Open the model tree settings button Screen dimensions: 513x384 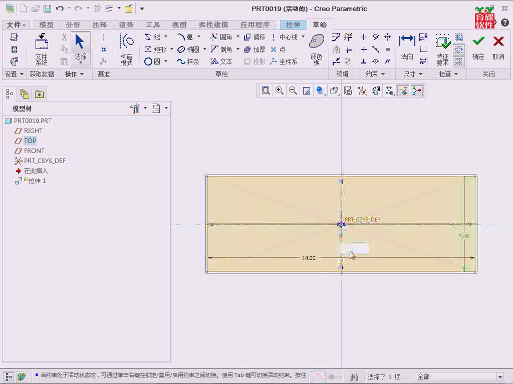[x=135, y=108]
